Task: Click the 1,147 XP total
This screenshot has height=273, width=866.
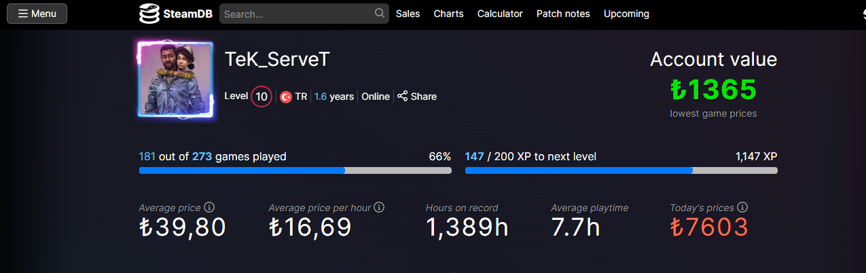Action: (x=757, y=156)
